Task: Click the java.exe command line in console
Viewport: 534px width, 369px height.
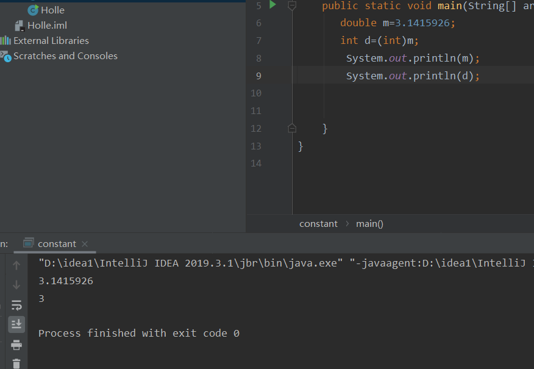Action: [x=286, y=263]
